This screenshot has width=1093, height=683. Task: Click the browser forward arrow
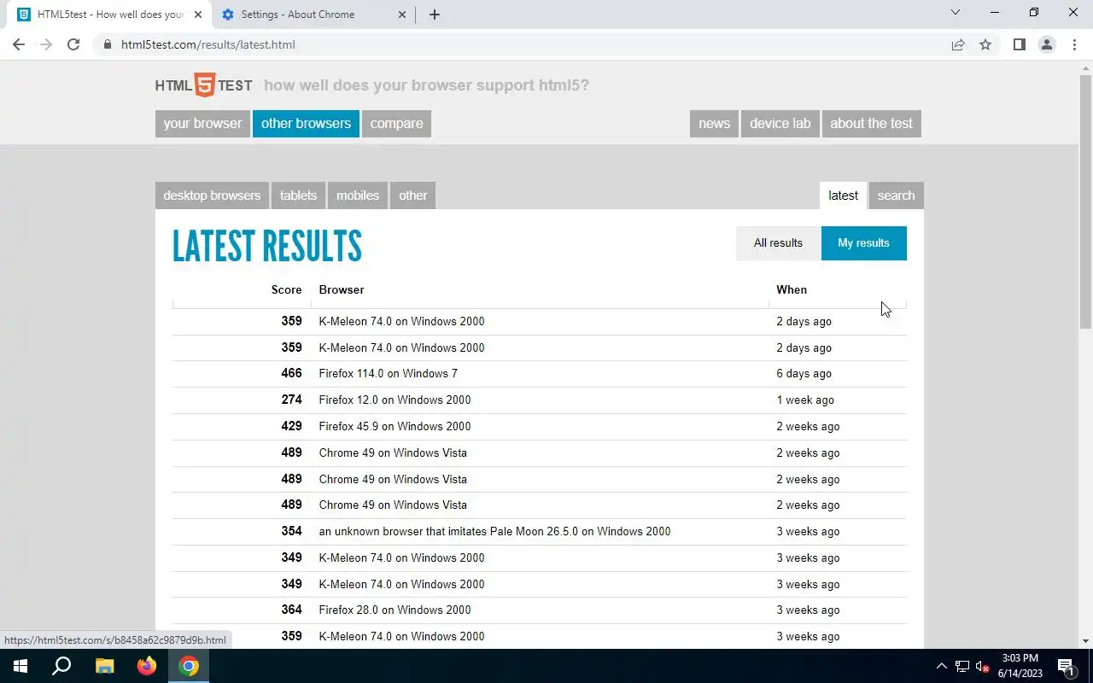46,44
